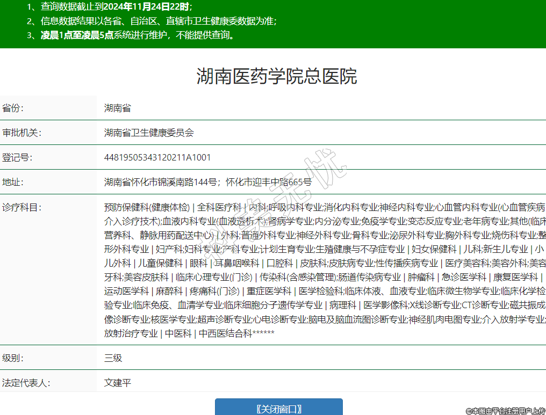Click the line starting 形外科专业 | 妇产科
The width and height of the screenshot is (546, 415).
click(x=324, y=249)
